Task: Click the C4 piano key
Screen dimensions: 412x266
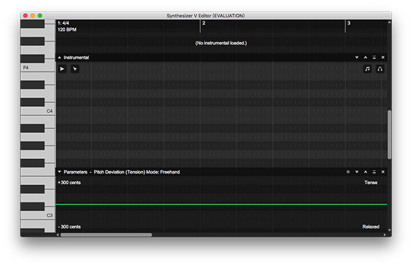Action: (x=37, y=111)
